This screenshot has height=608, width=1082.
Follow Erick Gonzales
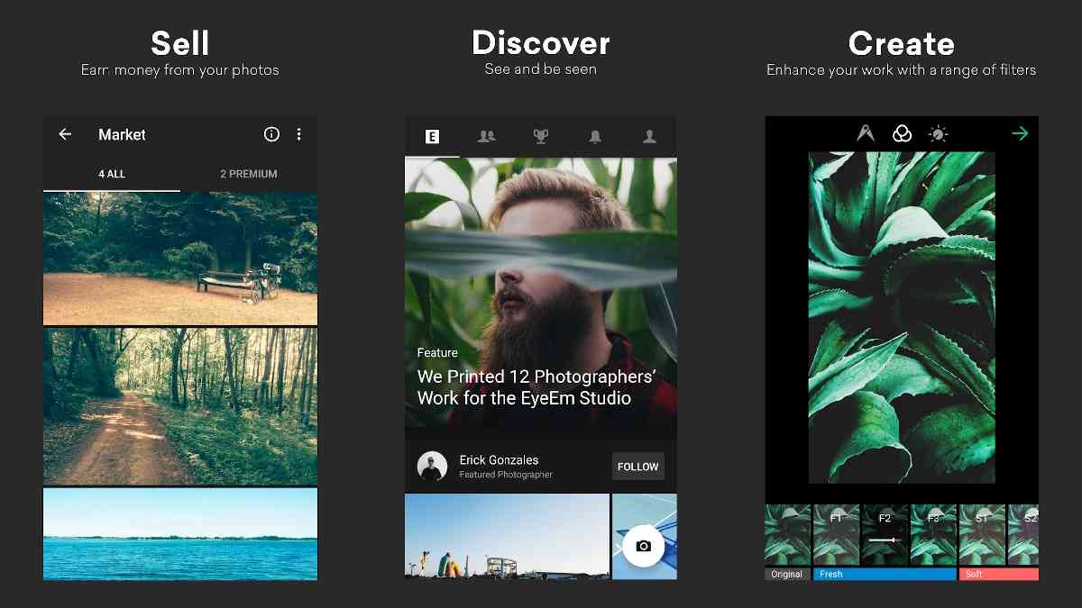click(637, 467)
